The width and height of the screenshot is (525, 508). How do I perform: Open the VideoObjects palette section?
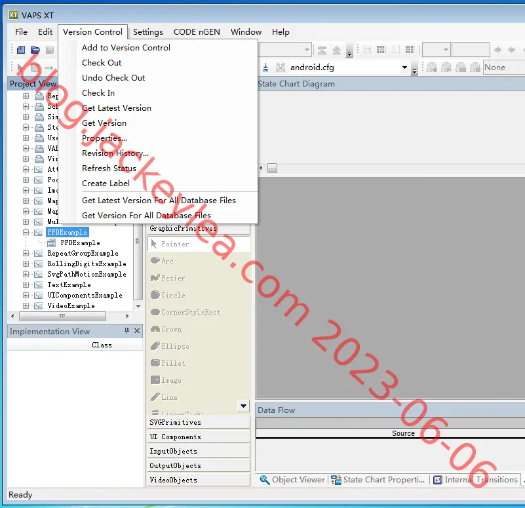[199, 480]
